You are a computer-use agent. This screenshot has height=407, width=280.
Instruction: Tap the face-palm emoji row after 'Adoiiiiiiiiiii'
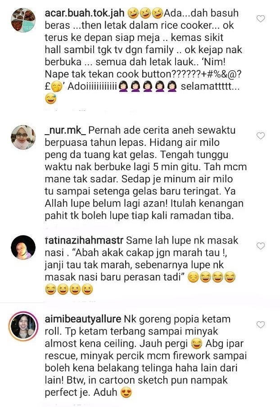pos(148,86)
